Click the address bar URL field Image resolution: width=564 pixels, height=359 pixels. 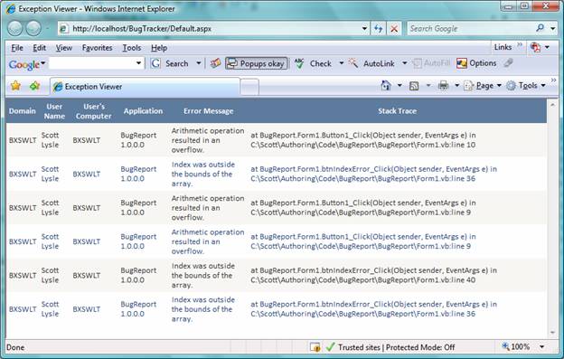(x=210, y=28)
